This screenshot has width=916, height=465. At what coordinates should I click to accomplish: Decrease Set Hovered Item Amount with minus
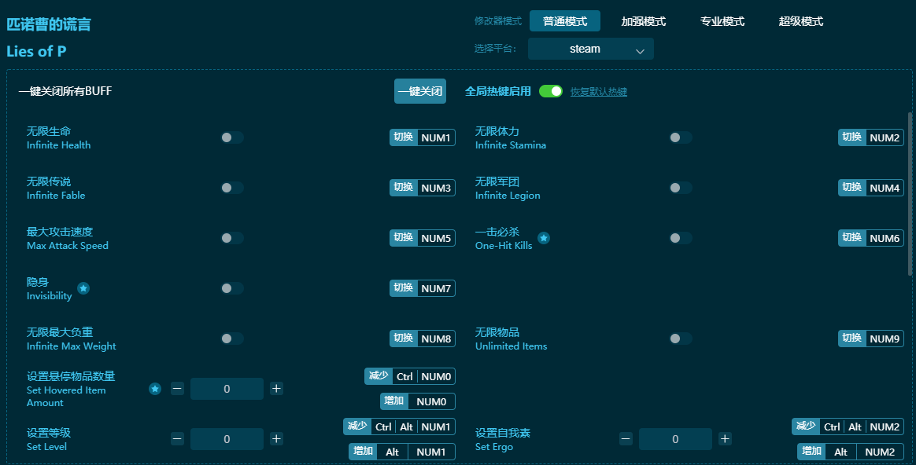tap(178, 389)
